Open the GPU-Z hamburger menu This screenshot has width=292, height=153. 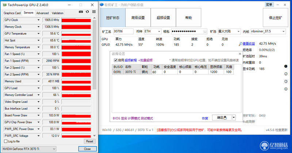(x=94, y=12)
